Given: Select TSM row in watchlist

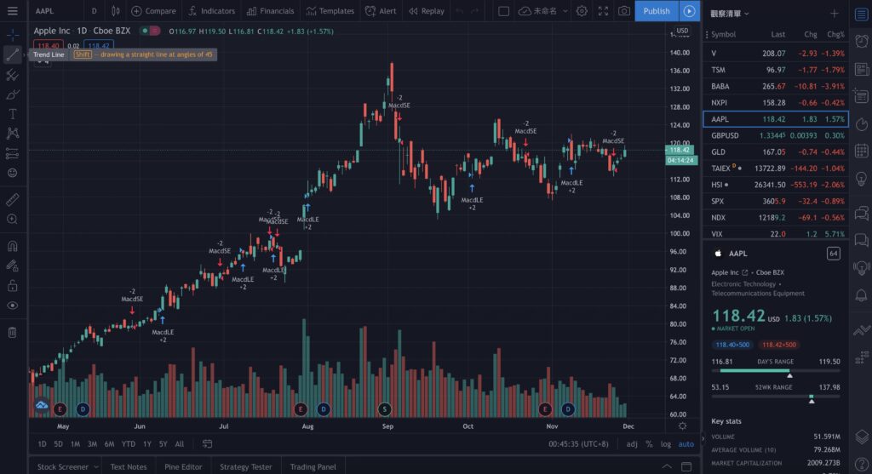Looking at the screenshot, I should click(x=776, y=70).
